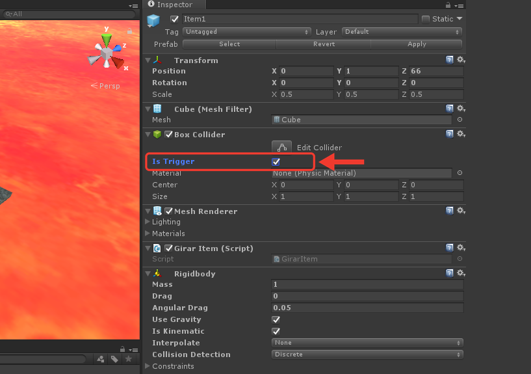
Task: Click the Prefab Select button
Action: (229, 44)
